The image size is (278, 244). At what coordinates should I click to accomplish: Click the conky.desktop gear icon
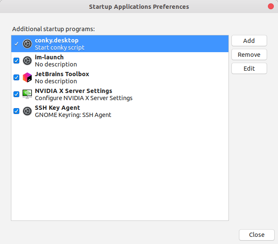(x=27, y=44)
